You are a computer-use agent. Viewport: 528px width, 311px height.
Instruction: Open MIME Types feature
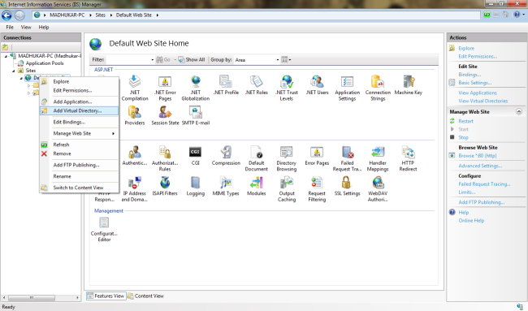point(226,186)
